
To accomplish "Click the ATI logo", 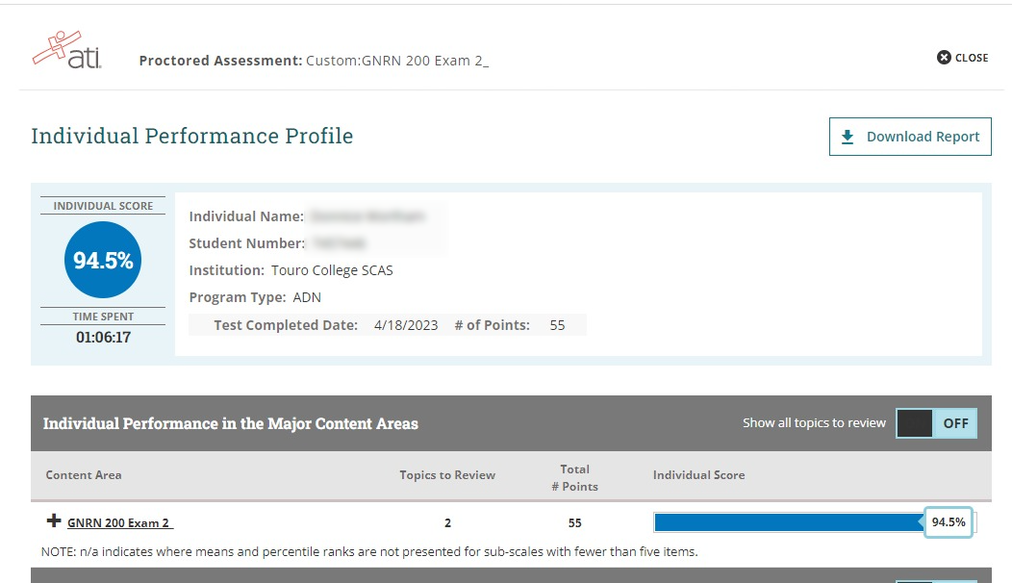I will point(66,51).
